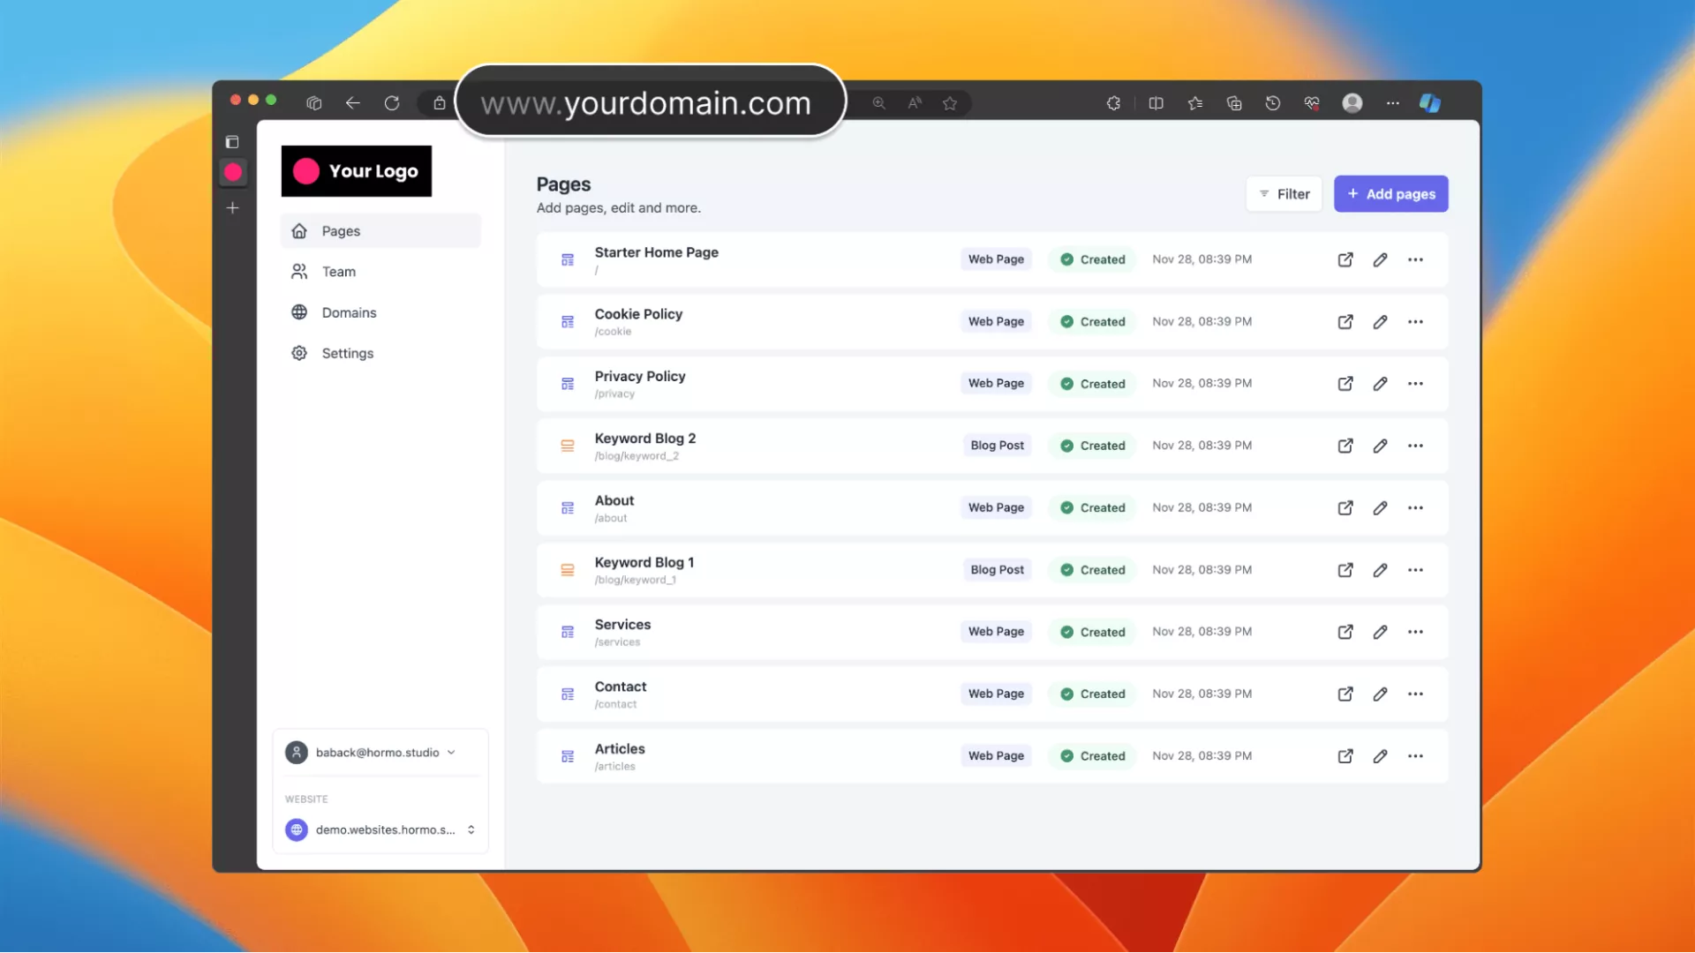Click the Your Logo image
Image resolution: width=1695 pixels, height=953 pixels.
coord(357,171)
